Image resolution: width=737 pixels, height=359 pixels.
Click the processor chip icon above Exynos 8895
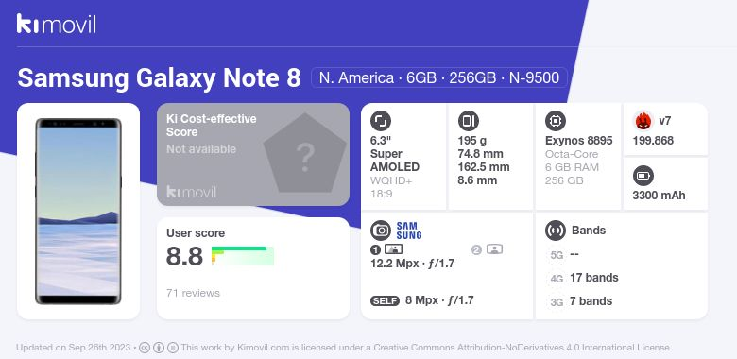(556, 121)
